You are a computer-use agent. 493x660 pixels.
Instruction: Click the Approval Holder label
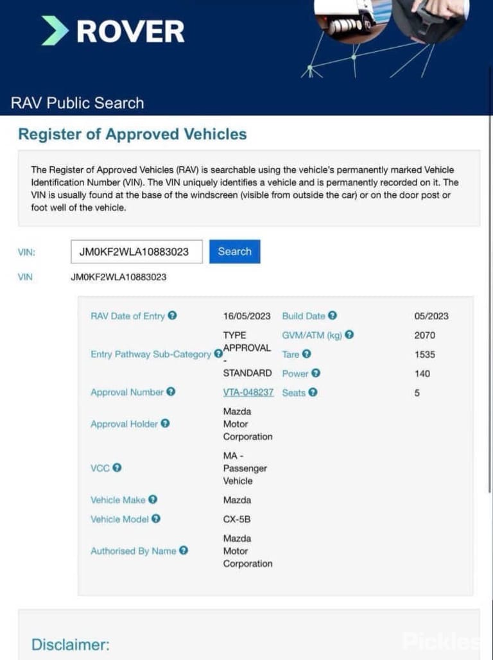pos(124,424)
